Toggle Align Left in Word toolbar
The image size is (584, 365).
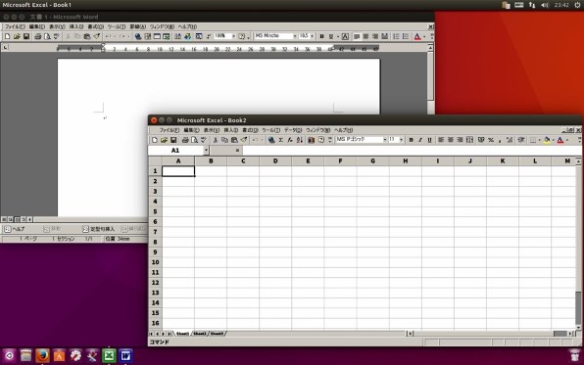(x=357, y=36)
